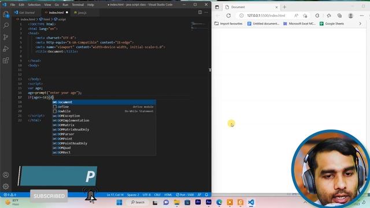Open Edge Settings and more menu
Viewport: 370px width, 208px height.
[362, 16]
